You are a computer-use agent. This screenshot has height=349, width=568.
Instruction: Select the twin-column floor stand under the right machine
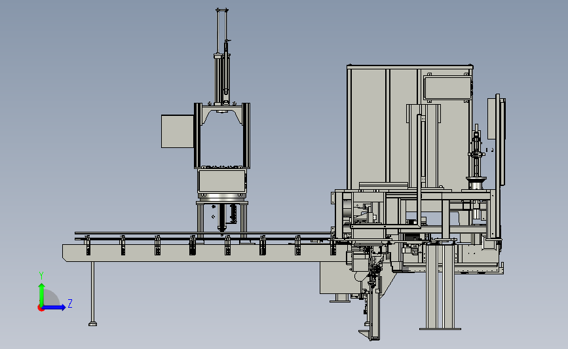440,286
